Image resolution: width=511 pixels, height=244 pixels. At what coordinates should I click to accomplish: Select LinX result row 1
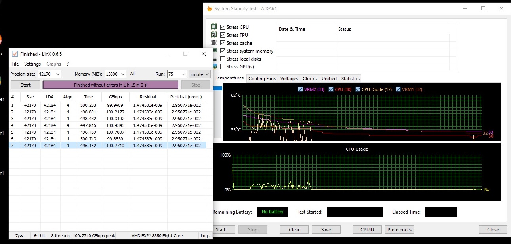[x=107, y=105]
